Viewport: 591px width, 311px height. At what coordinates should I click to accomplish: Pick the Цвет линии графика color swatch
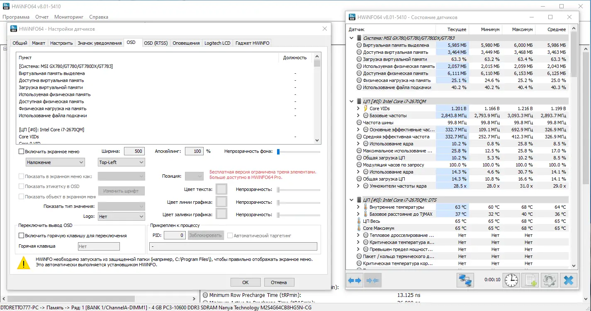221,202
